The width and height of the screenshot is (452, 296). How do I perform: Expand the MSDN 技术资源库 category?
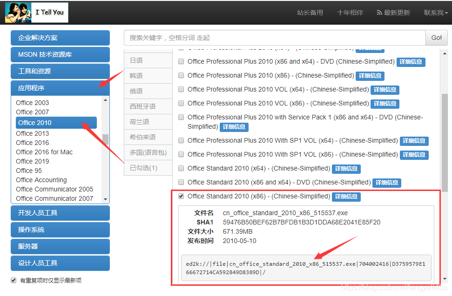click(x=60, y=54)
